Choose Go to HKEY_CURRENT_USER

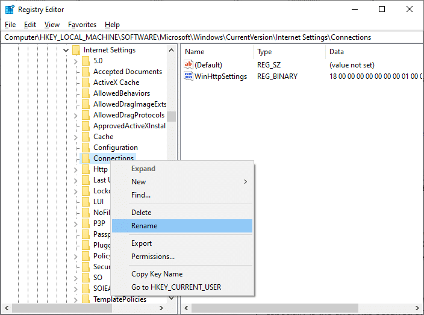(x=182, y=287)
